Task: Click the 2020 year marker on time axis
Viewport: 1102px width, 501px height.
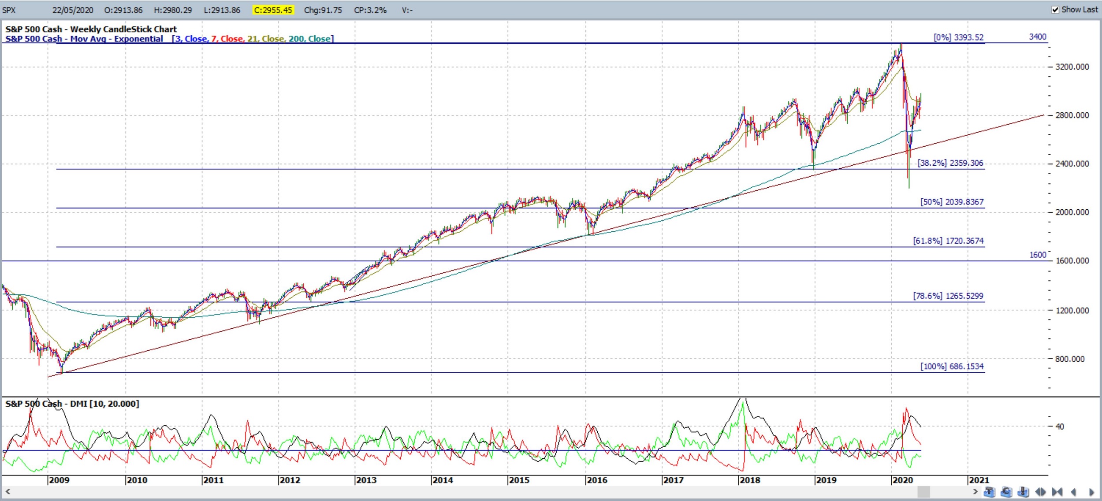Action: [x=902, y=480]
